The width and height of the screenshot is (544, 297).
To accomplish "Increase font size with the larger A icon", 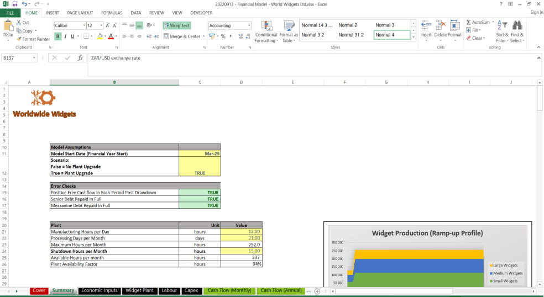I will [108, 25].
